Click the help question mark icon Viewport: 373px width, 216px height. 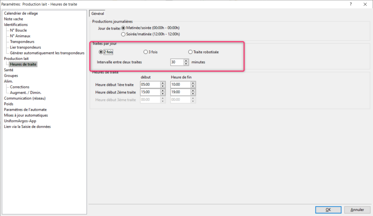pos(351,4)
